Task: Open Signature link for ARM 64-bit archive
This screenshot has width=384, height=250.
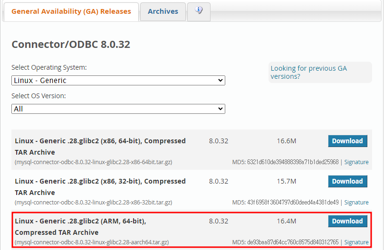Action: pos(356,242)
